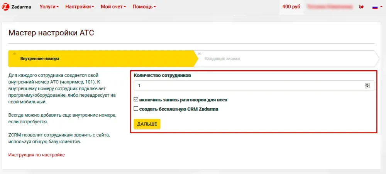Click the создать бесплатную CRM Zadarma label

(179, 109)
